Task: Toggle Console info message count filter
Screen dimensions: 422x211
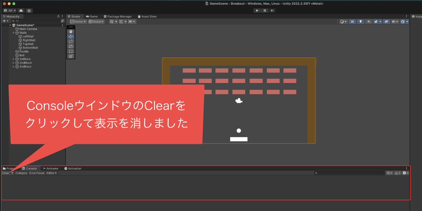Action: click(389, 173)
